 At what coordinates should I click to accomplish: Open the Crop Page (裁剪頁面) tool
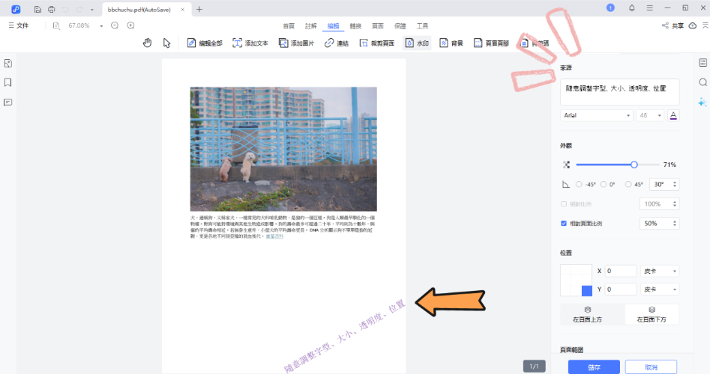click(x=376, y=43)
